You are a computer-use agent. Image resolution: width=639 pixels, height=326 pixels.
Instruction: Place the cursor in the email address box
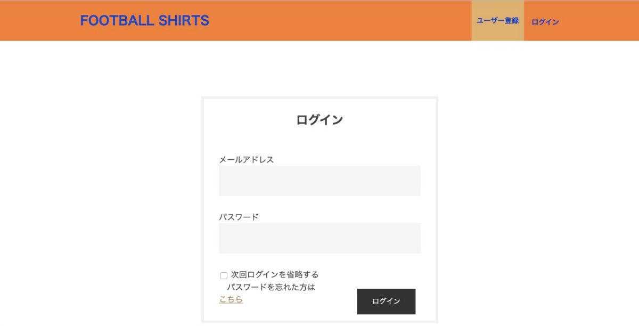point(319,181)
